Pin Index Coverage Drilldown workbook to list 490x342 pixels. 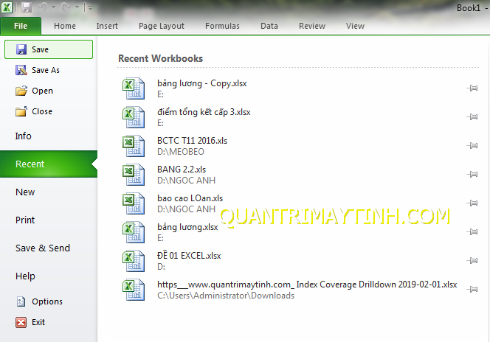[472, 289]
